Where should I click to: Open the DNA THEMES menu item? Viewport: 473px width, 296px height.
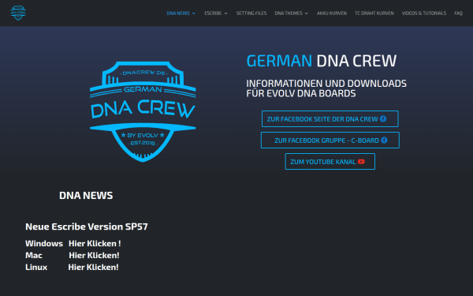289,13
